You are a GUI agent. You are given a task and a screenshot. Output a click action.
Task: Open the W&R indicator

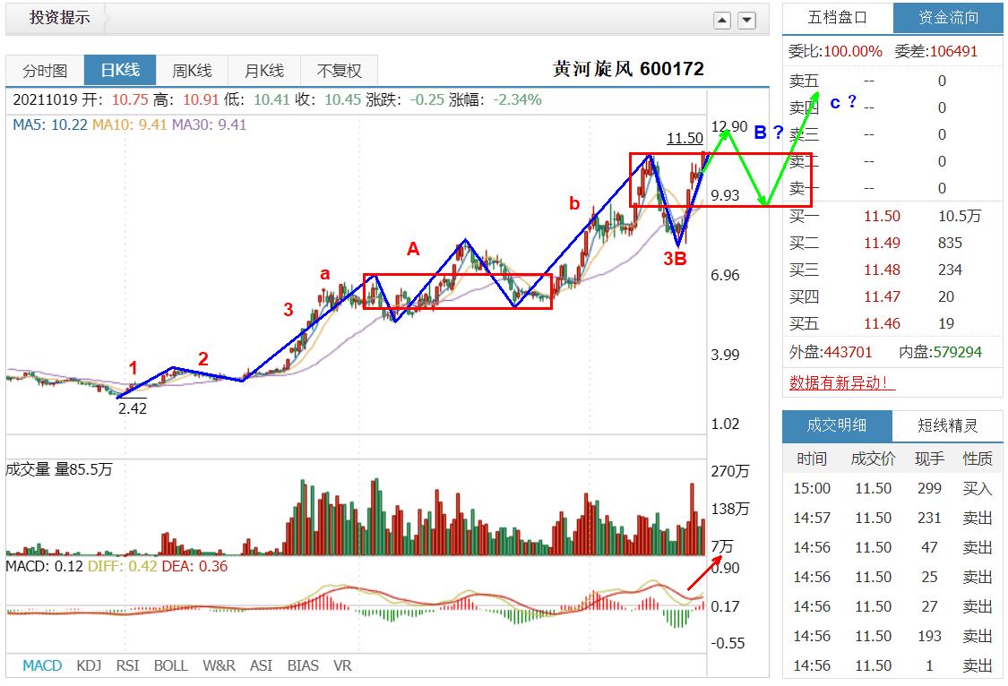[221, 665]
